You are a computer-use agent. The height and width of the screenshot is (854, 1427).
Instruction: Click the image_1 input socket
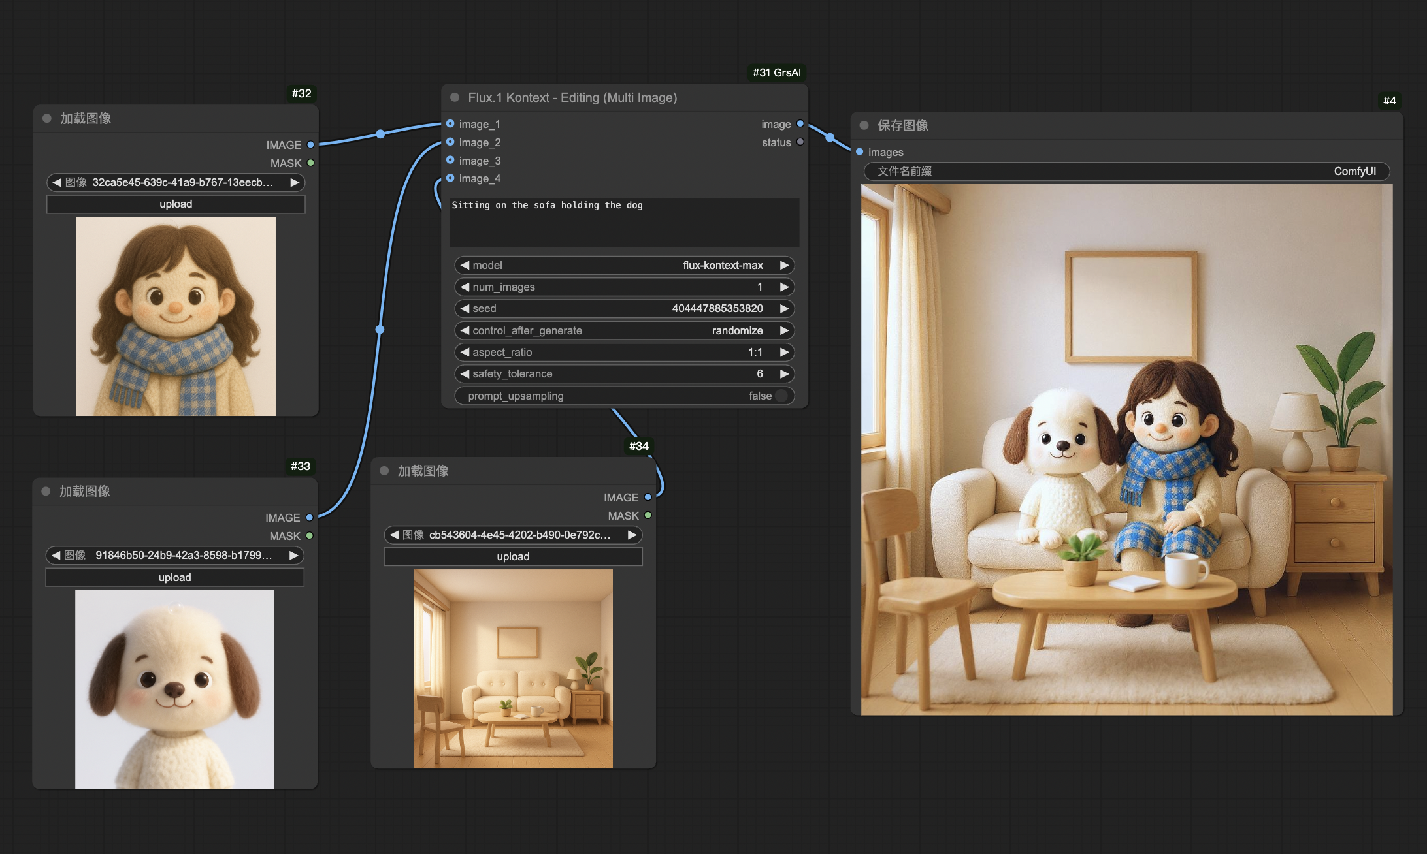pyautogui.click(x=450, y=124)
